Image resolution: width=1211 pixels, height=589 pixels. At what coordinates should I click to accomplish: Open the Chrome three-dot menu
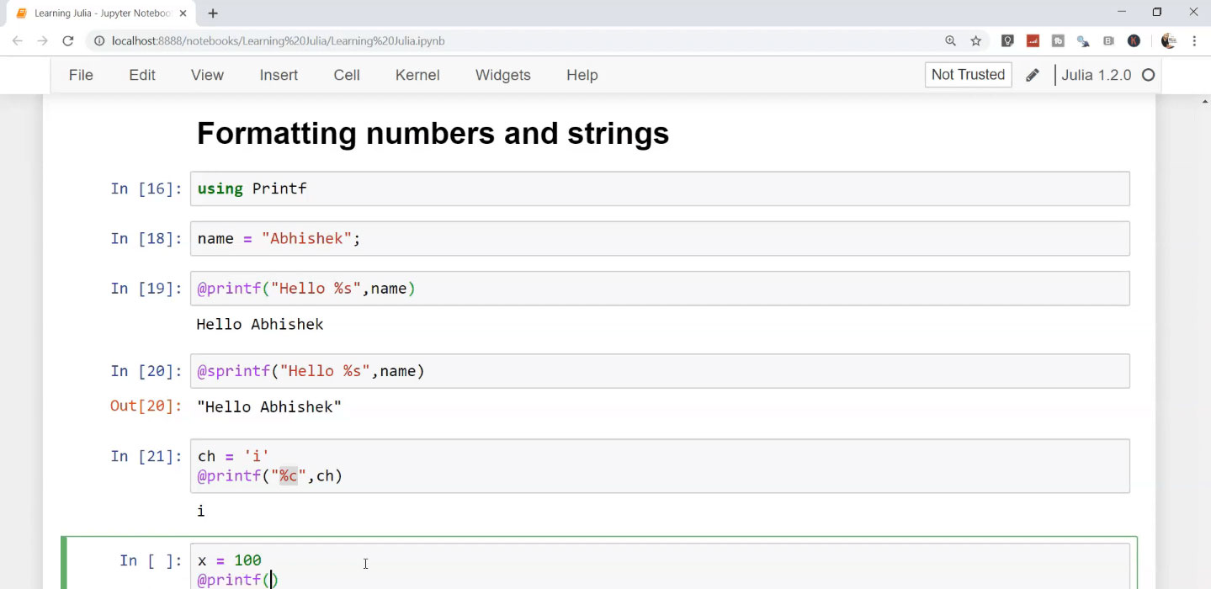click(1194, 40)
